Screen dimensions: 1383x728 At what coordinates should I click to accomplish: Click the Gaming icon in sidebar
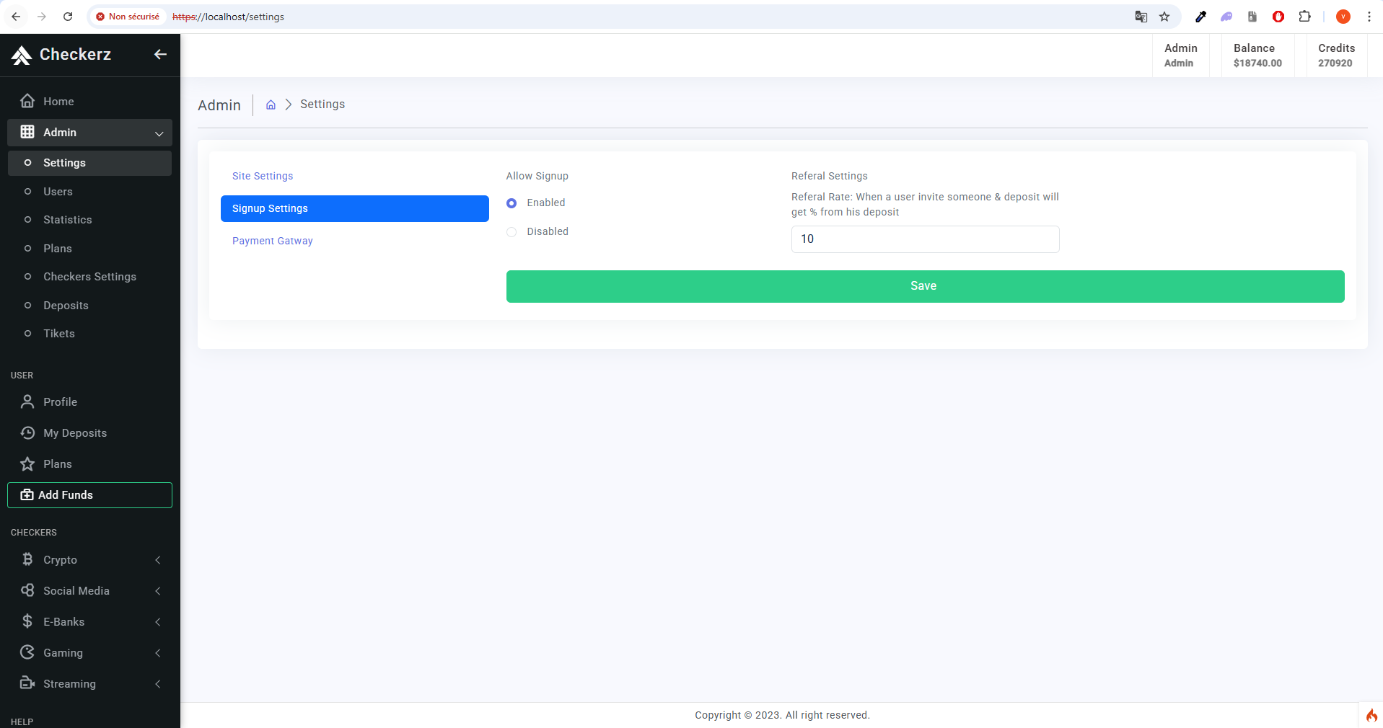[x=27, y=652]
